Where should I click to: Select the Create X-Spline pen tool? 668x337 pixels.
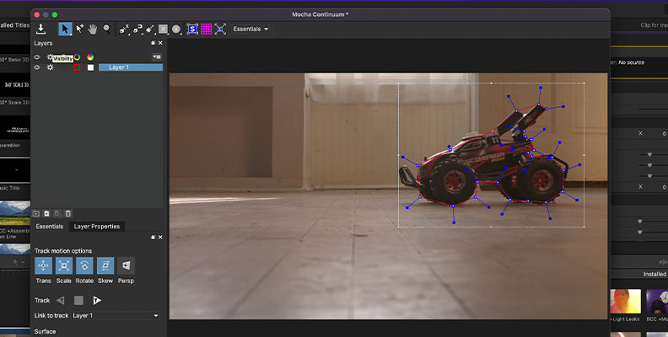click(x=123, y=29)
